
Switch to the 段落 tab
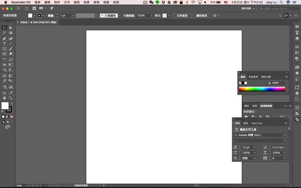246,123
